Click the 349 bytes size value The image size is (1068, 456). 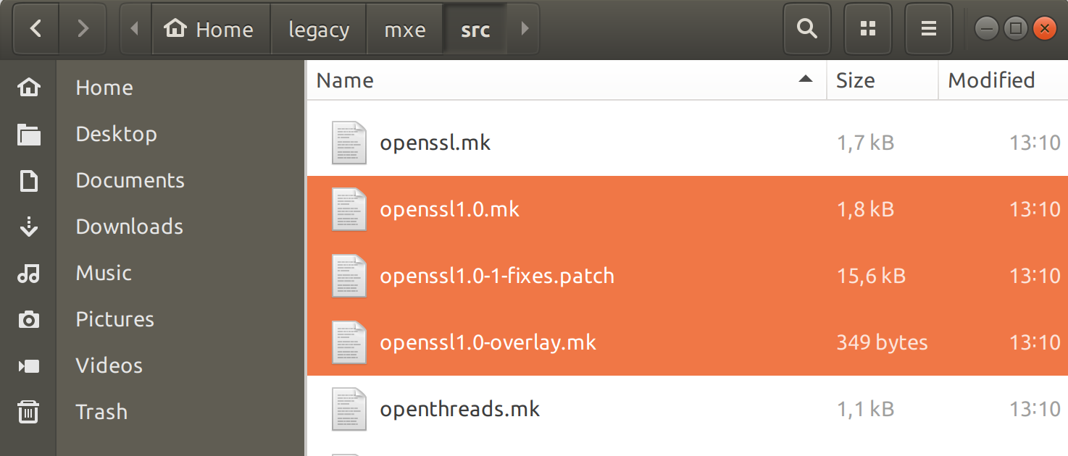coord(883,342)
